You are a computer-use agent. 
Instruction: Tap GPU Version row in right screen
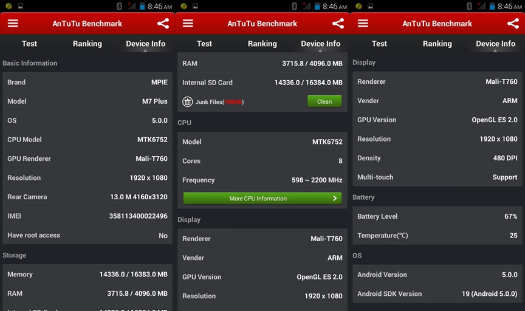pyautogui.click(x=437, y=120)
